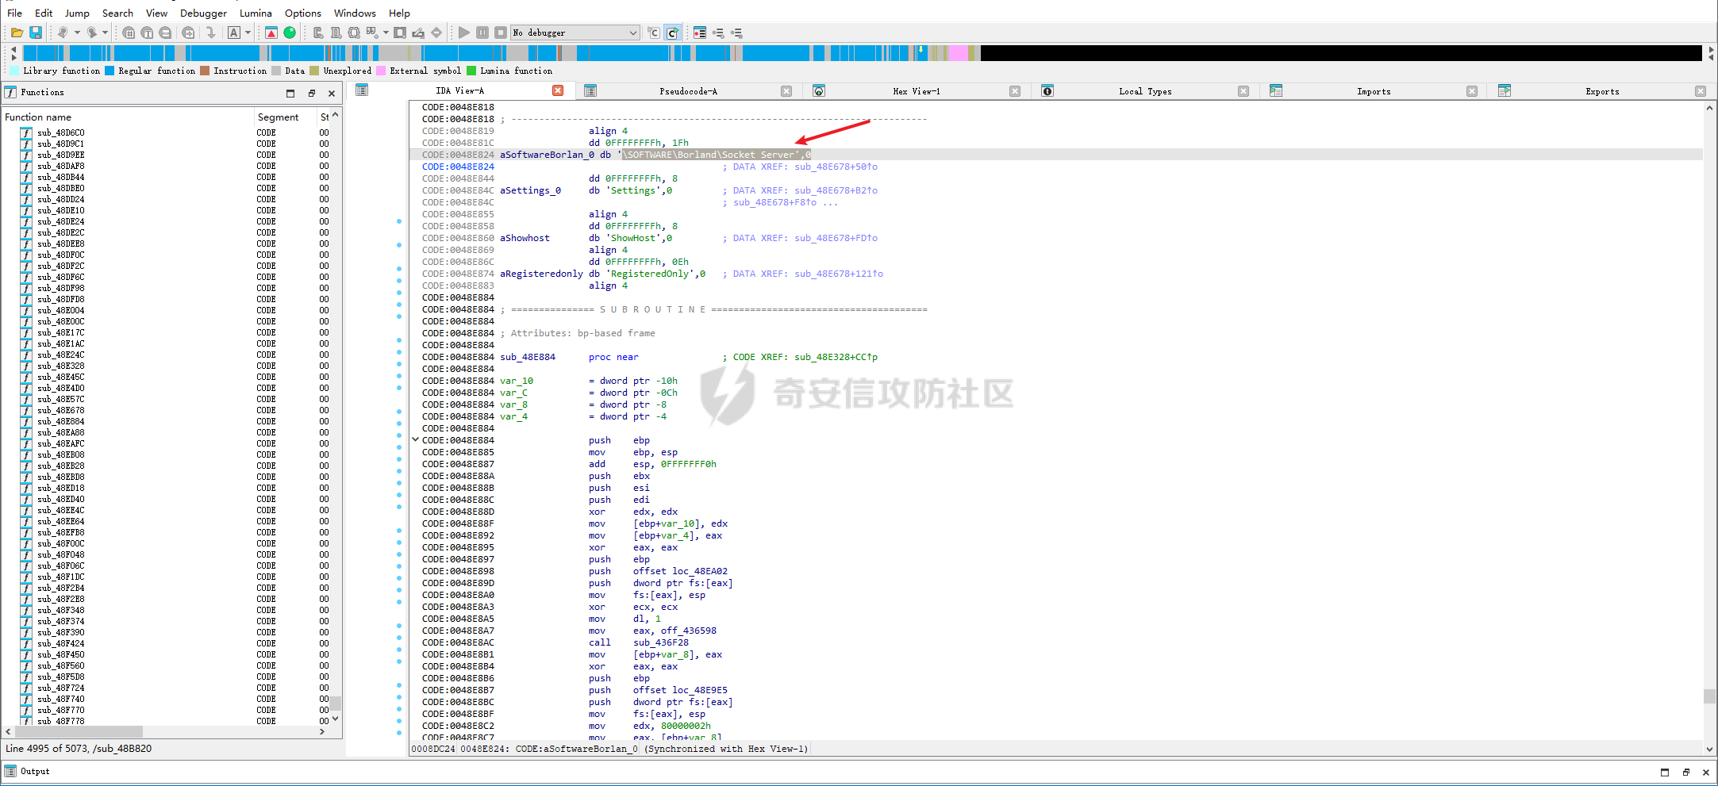Close the IDA View-A tab
This screenshot has width=1718, height=786.
click(558, 90)
